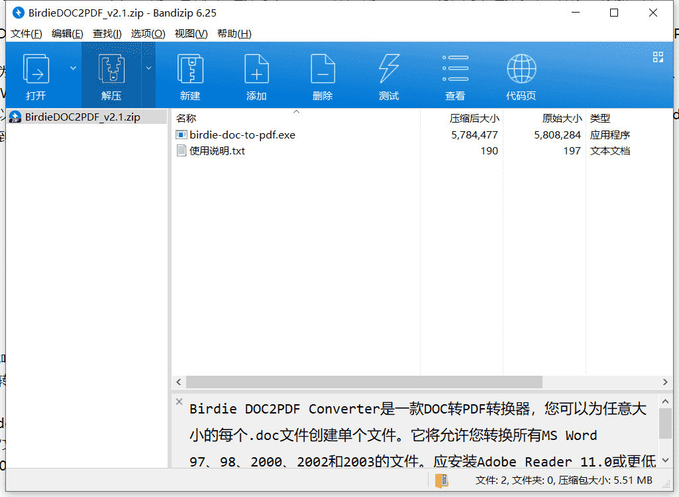Click comment pane scroll down arrow
Viewport: 679px width, 497px height.
[x=665, y=460]
